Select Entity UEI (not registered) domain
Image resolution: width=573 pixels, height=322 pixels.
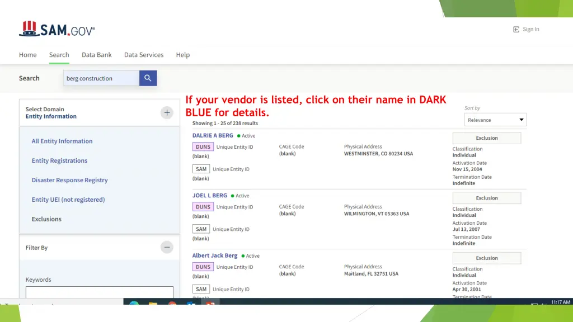(68, 200)
